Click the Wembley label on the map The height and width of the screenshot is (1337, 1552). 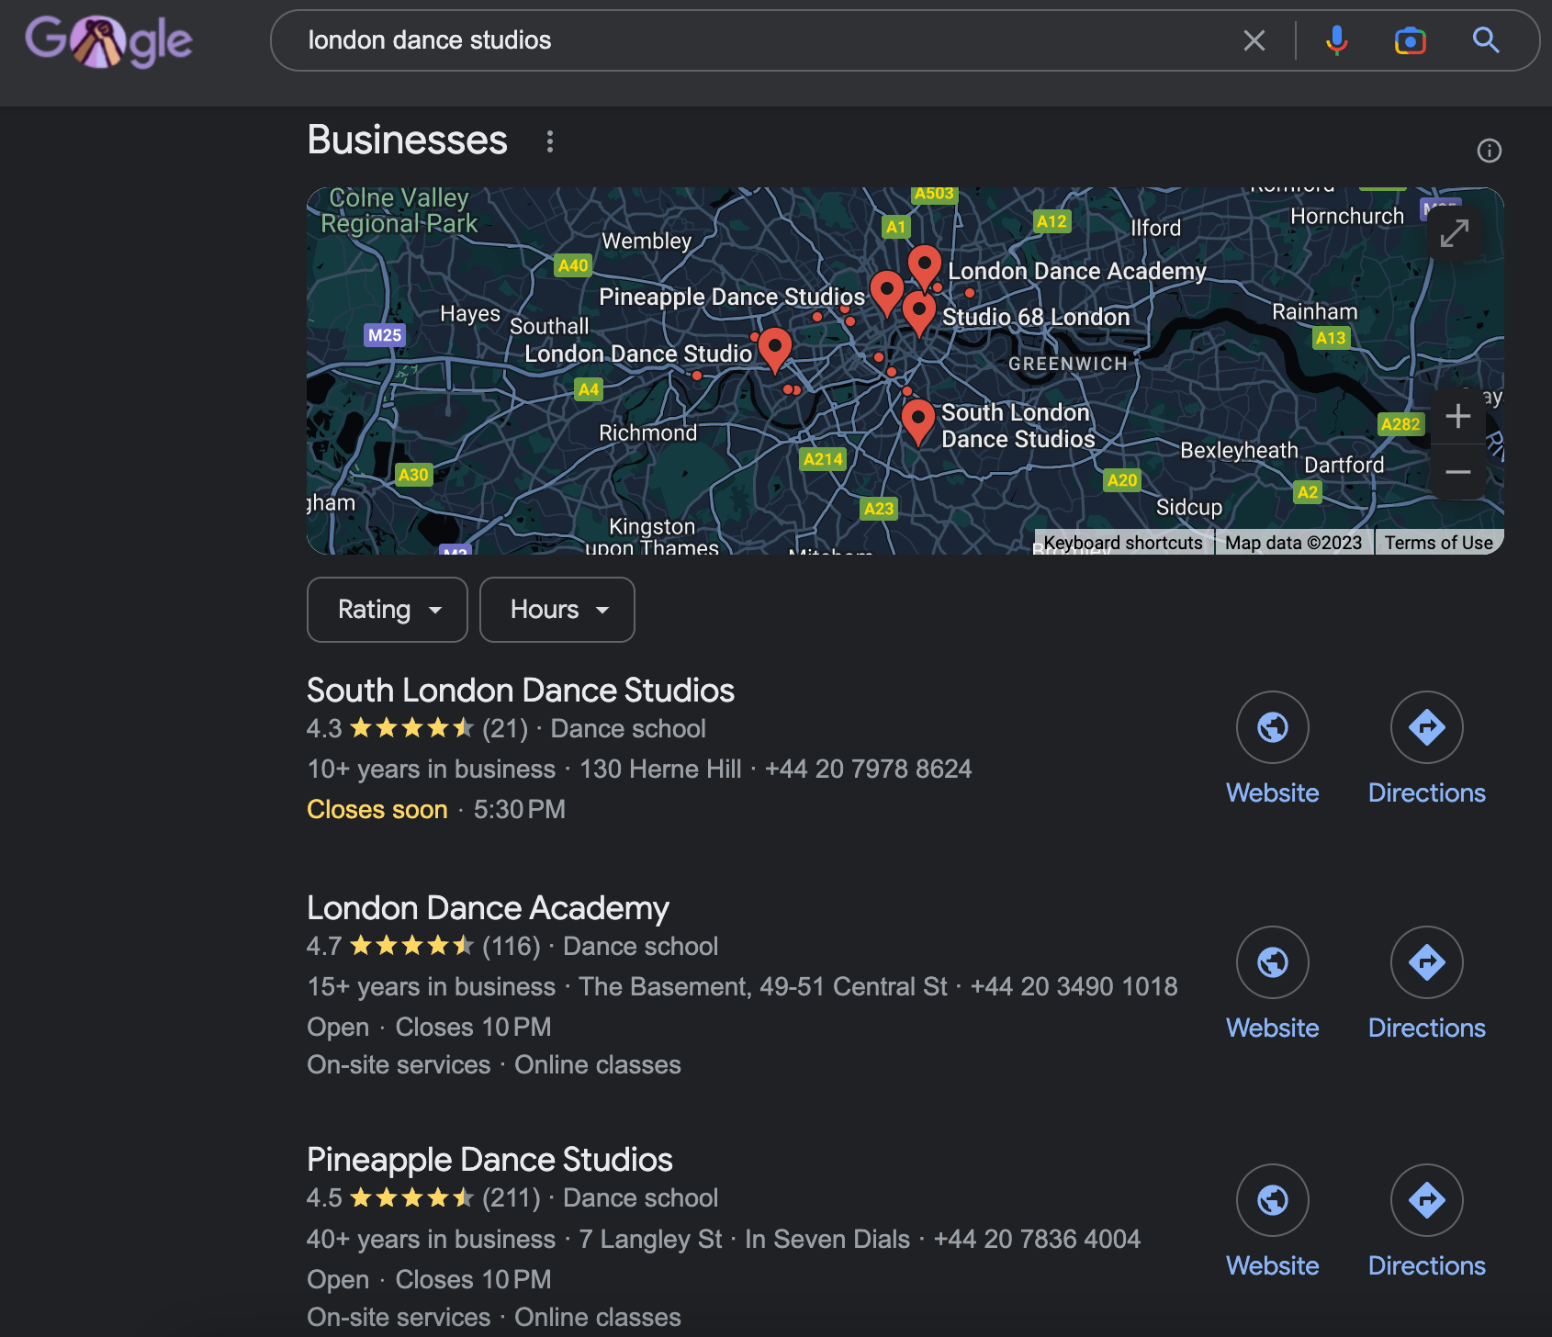click(646, 241)
